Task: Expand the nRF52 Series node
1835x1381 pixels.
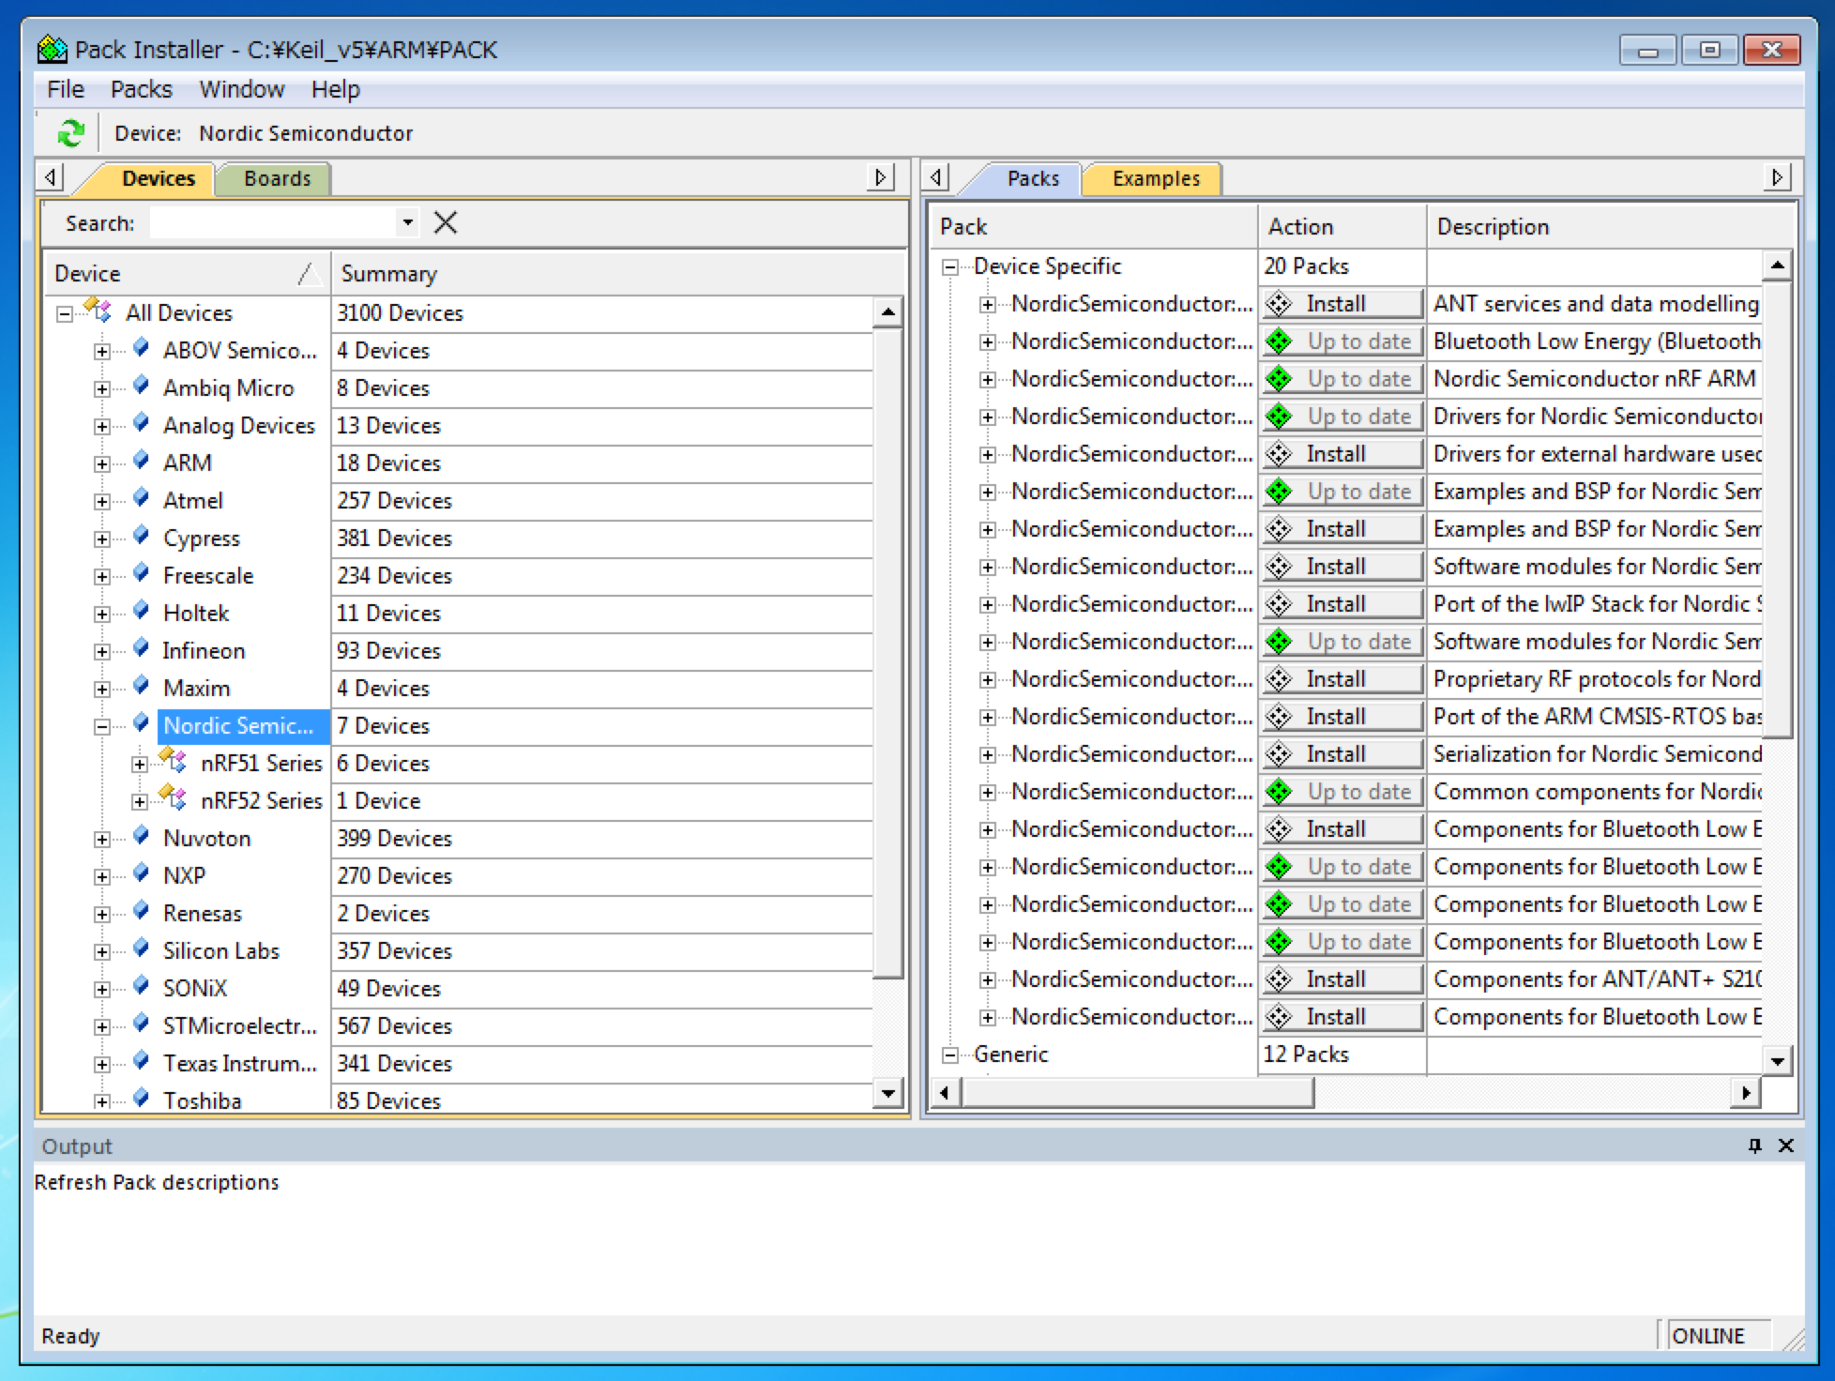Action: click(139, 801)
